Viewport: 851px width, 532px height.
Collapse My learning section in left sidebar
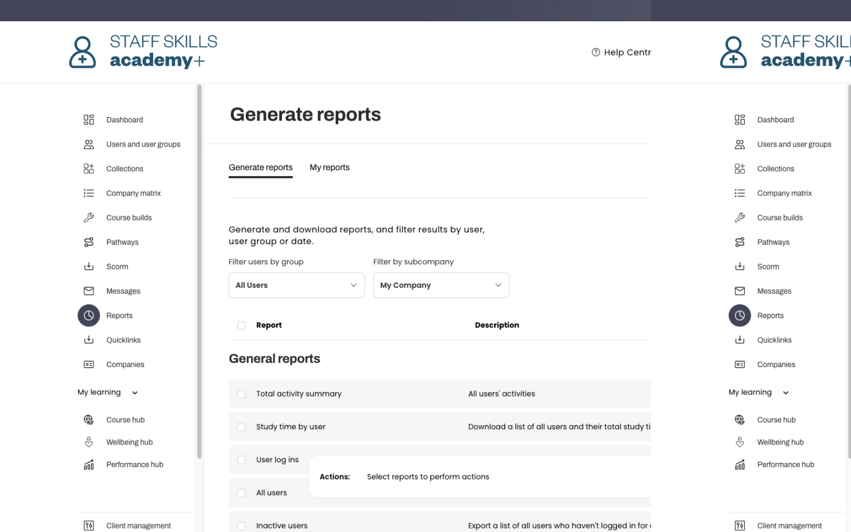pos(108,392)
